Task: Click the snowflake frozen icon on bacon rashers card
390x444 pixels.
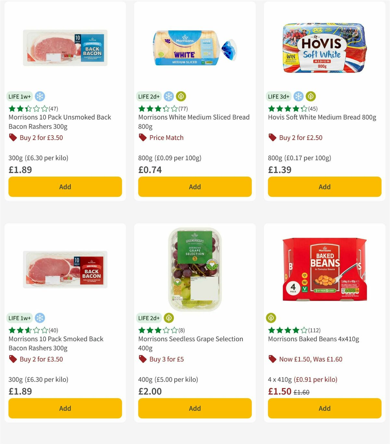Action: [x=40, y=96]
